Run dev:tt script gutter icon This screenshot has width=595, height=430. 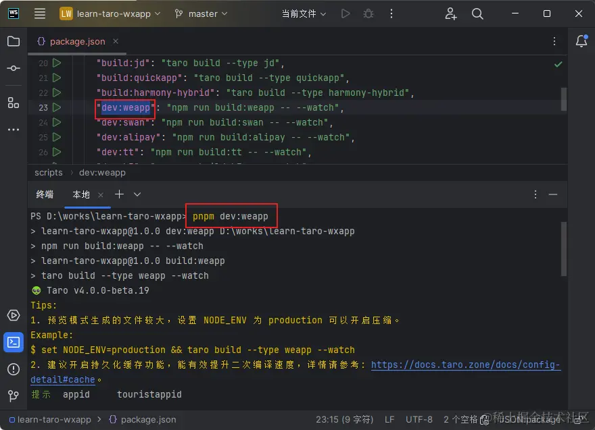click(x=57, y=152)
